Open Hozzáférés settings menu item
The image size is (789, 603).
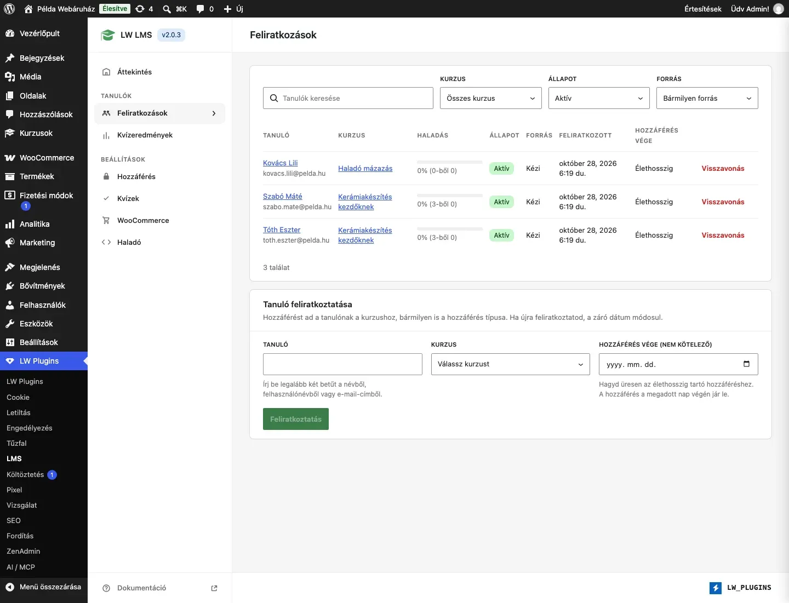[x=160, y=177]
